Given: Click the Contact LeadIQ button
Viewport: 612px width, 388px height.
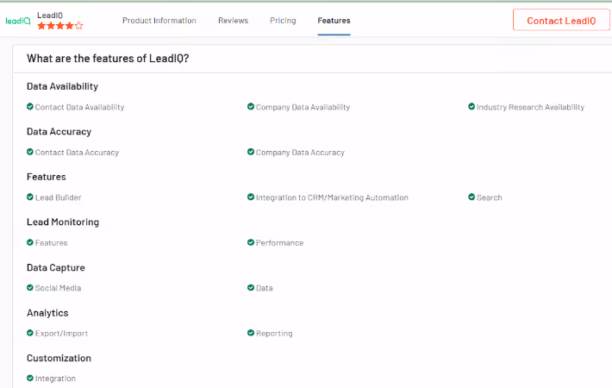Looking at the screenshot, I should click(x=561, y=21).
